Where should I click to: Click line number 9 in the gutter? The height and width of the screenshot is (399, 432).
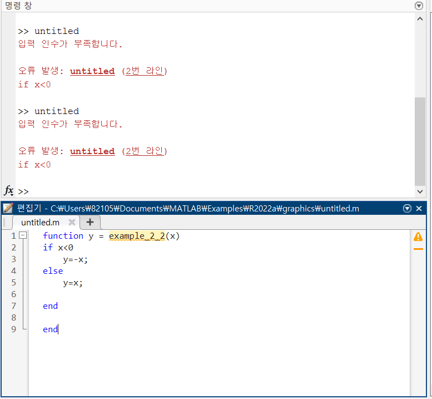14,329
